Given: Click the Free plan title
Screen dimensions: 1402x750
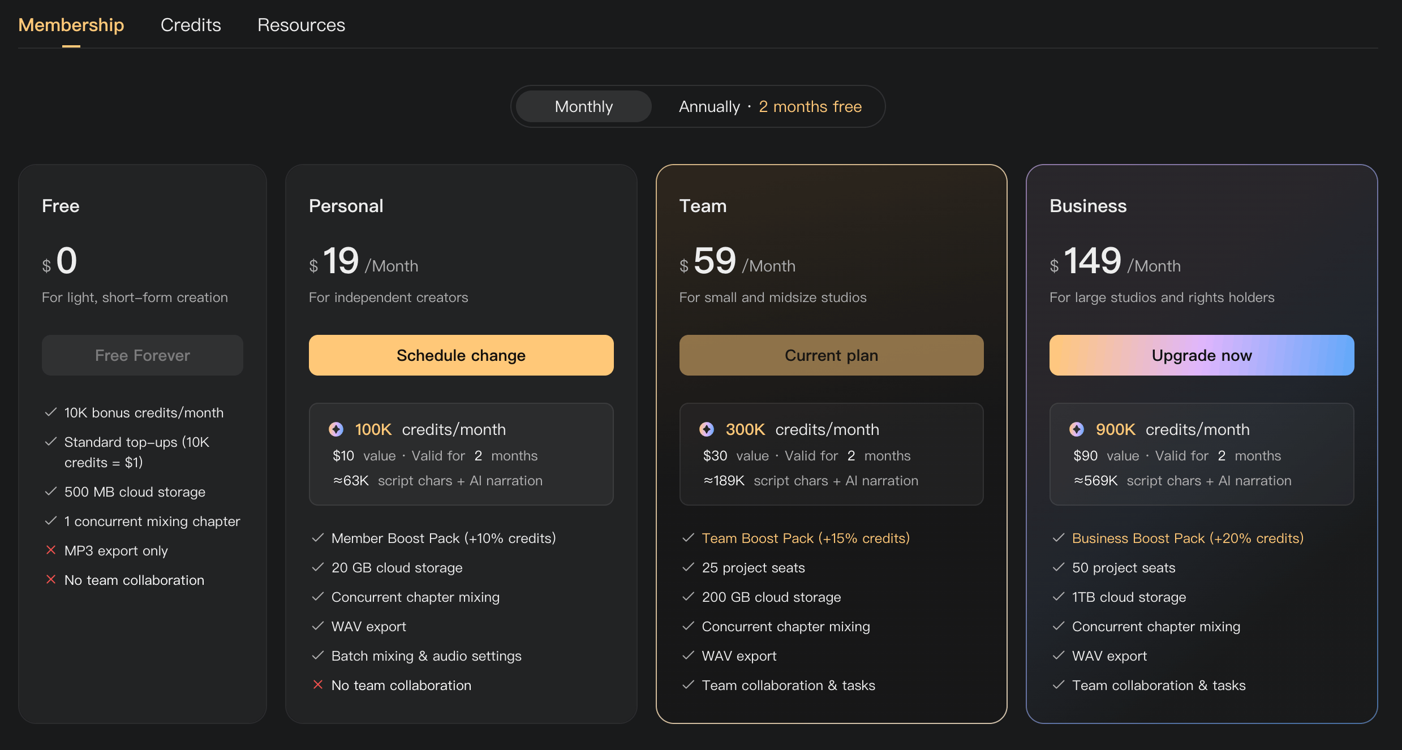Looking at the screenshot, I should click(x=61, y=206).
